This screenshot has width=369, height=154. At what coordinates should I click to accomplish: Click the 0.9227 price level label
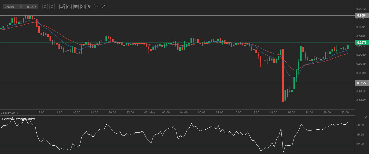361,83
